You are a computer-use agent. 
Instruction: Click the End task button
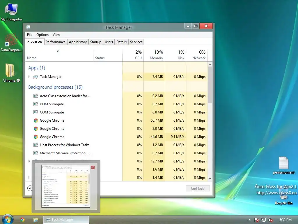(x=198, y=188)
